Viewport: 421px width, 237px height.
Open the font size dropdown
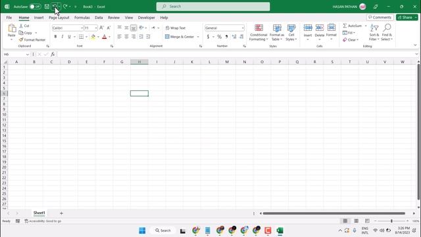click(96, 28)
